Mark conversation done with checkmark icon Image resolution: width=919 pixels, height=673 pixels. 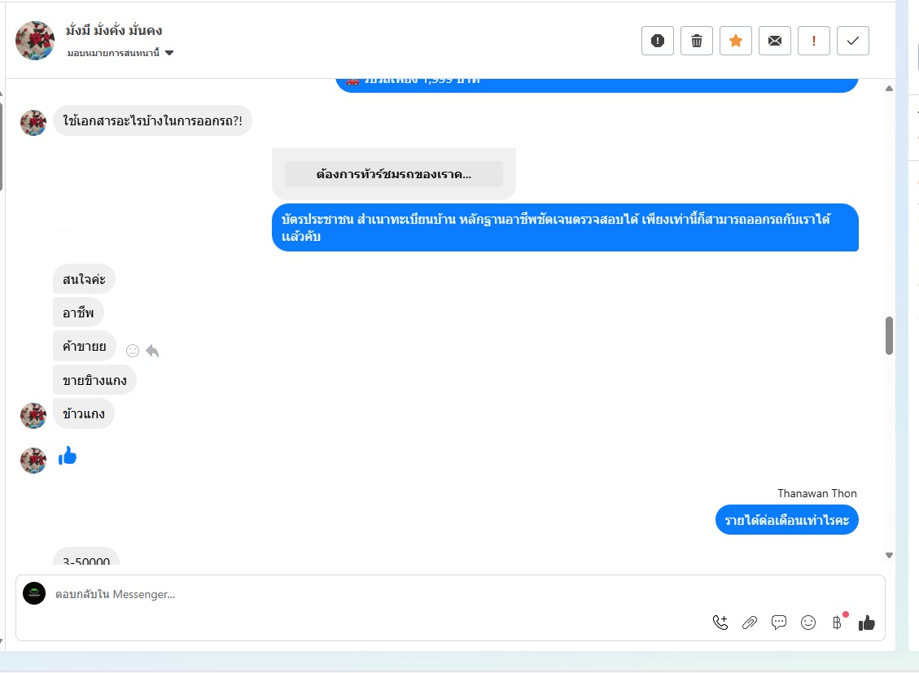coord(853,41)
